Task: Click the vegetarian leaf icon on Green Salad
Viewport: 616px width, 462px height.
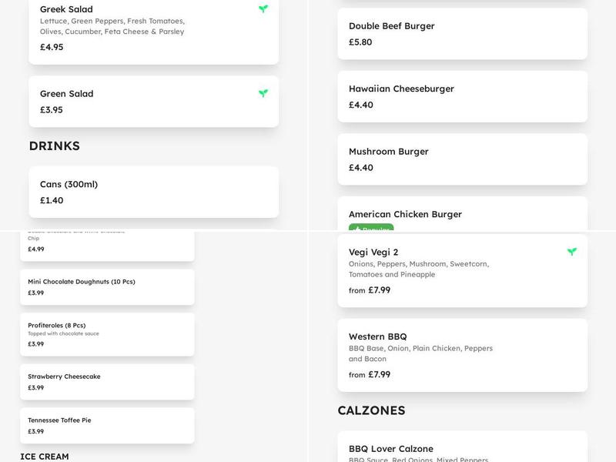Action: pyautogui.click(x=263, y=93)
